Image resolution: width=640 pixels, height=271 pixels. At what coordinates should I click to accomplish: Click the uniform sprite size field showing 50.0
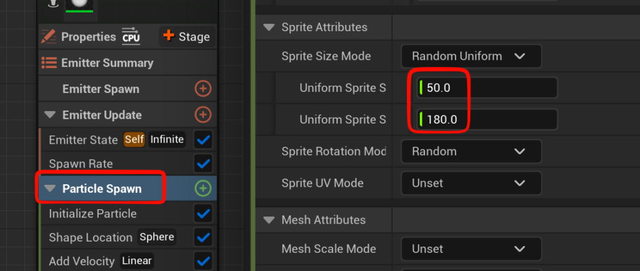click(x=487, y=88)
